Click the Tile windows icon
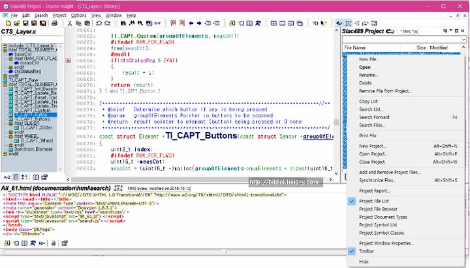Screen dimensions: 470x268 pos(274,23)
